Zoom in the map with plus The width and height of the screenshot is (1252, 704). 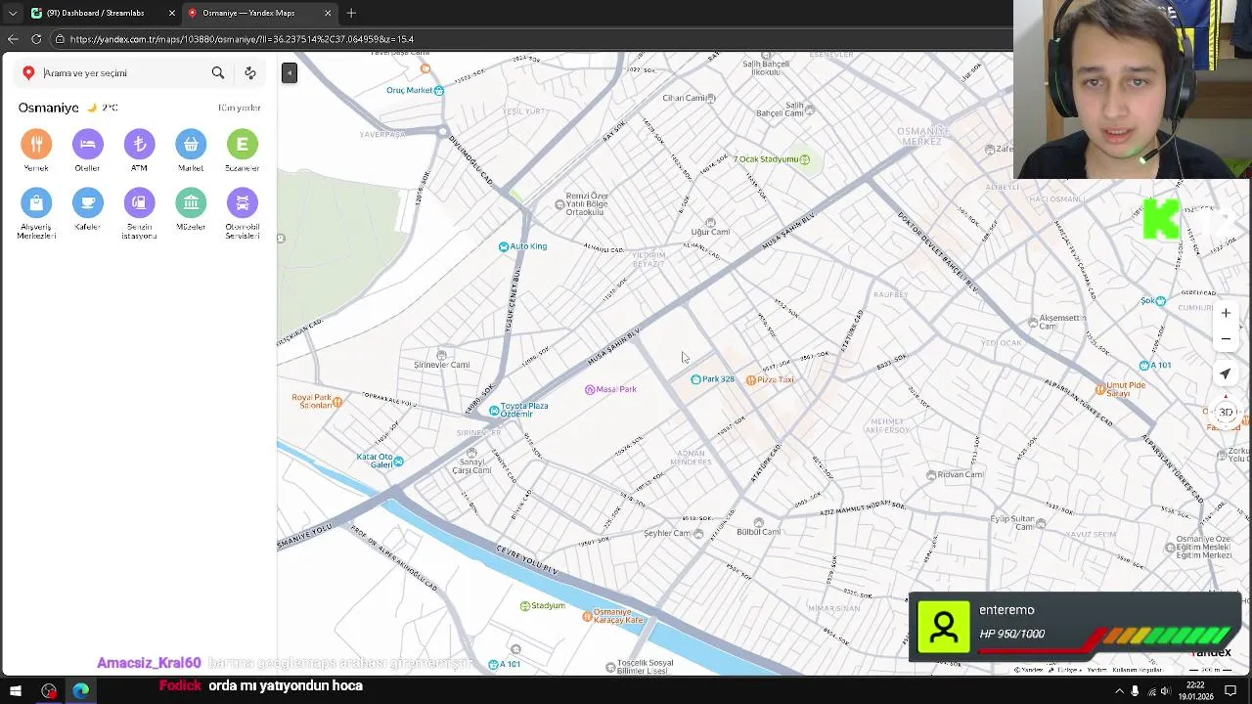[x=1226, y=313]
